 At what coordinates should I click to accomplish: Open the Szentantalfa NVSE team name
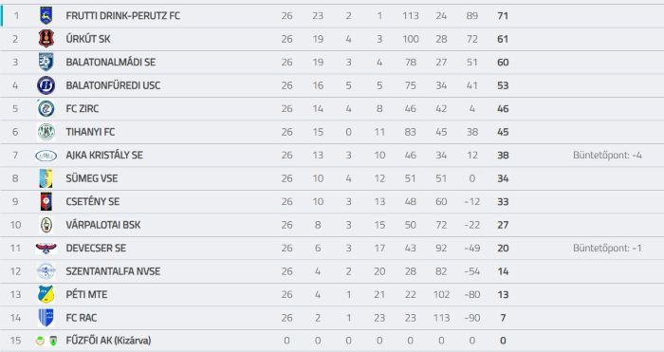click(x=113, y=271)
